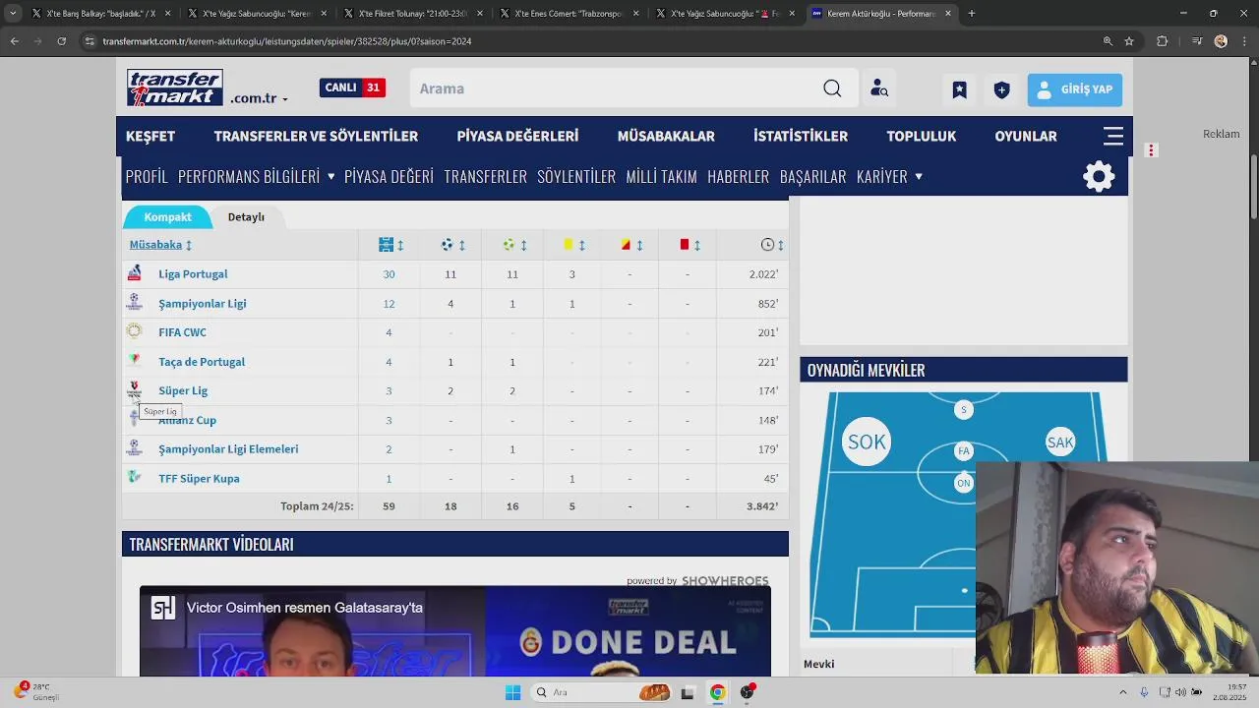Sort by red cards column icon

tap(685, 244)
